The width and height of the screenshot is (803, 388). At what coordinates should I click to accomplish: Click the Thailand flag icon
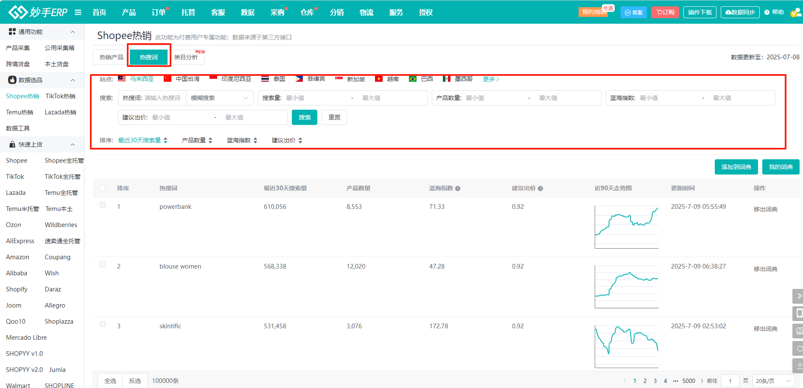coord(265,78)
